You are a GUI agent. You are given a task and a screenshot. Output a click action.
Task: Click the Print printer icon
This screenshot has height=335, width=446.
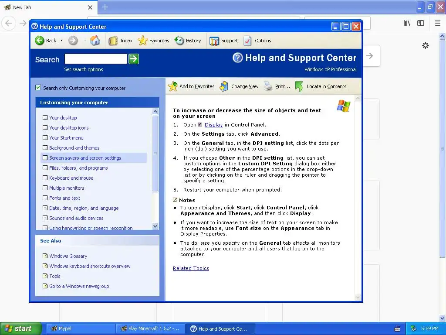click(268, 86)
